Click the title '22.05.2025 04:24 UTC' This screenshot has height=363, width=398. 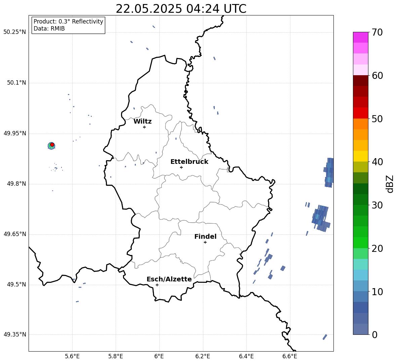pos(181,9)
